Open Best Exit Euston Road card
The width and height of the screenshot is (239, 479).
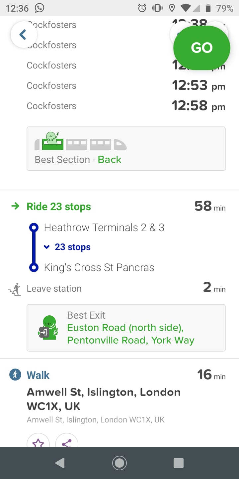pos(126,328)
